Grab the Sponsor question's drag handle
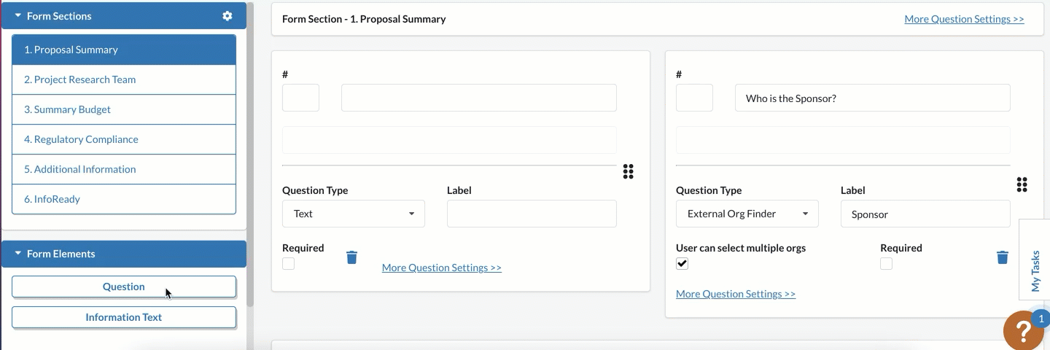Screen dimensions: 1050x350 pos(1022,184)
